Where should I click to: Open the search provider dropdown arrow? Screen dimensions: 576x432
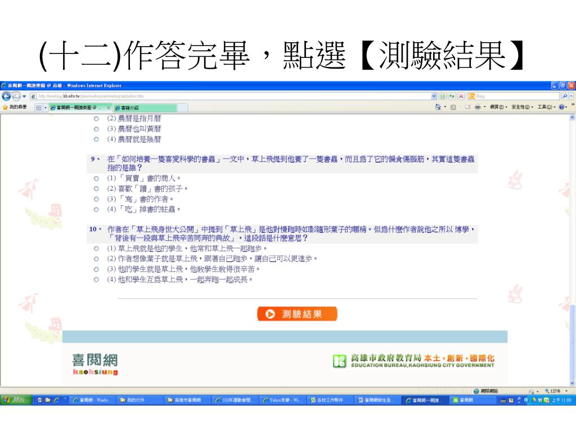[571, 96]
